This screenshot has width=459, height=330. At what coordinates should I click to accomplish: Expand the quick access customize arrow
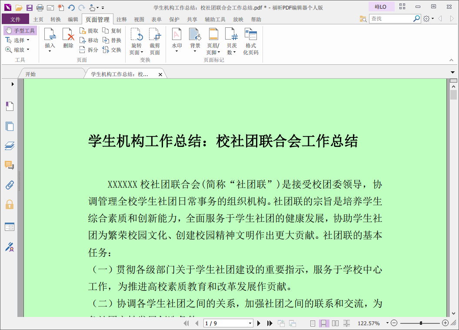click(103, 8)
